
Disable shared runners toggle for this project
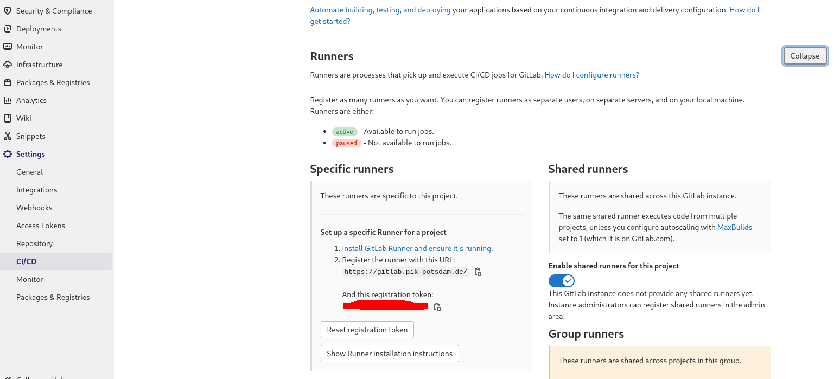click(561, 280)
